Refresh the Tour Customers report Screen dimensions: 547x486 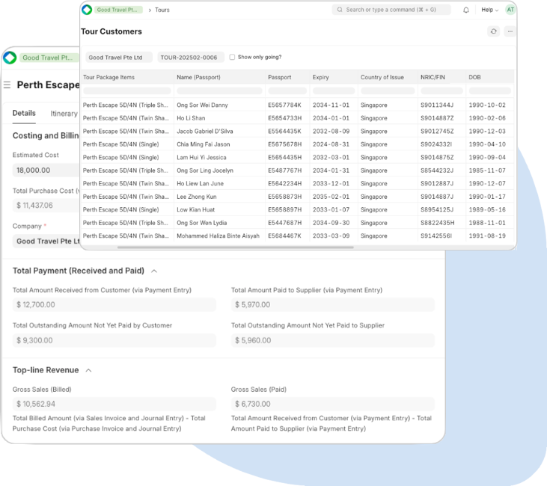(x=493, y=31)
